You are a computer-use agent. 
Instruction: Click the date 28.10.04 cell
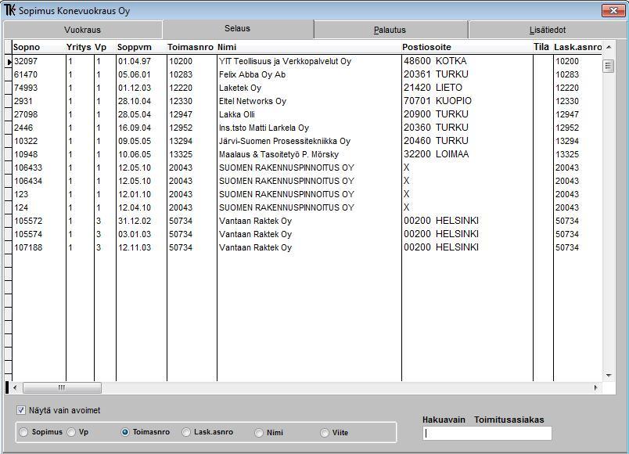(x=141, y=101)
